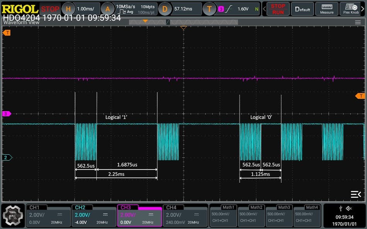Toggle channel CH1 on
This screenshot has width=367, height=229.
[48, 216]
